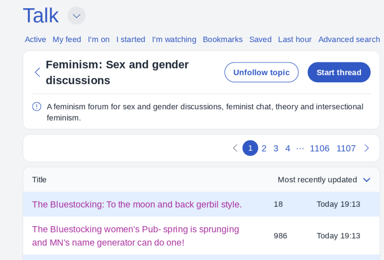Expand the Talk dropdown chevron
Image resolution: width=384 pixels, height=260 pixels.
76,16
